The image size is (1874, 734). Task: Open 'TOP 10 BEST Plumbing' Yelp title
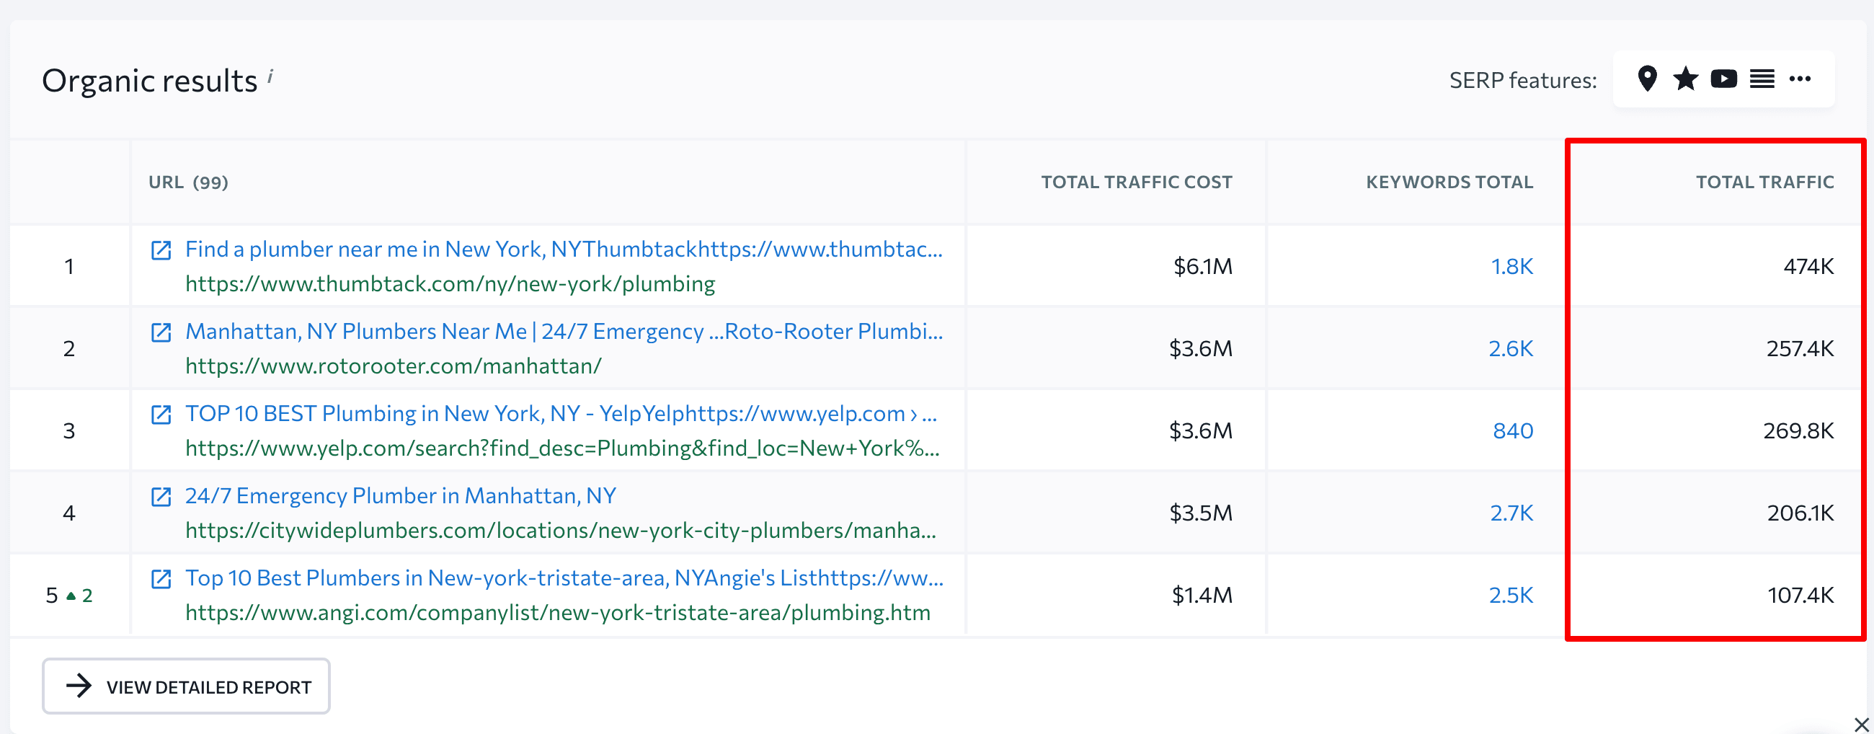coord(561,413)
